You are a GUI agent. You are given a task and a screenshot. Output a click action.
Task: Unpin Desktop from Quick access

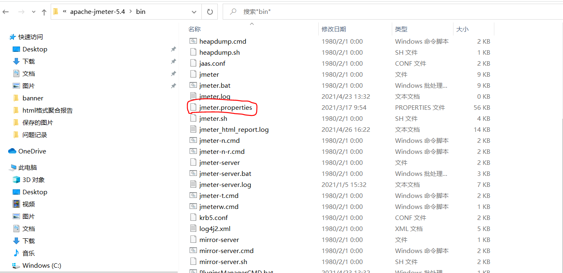coord(173,49)
